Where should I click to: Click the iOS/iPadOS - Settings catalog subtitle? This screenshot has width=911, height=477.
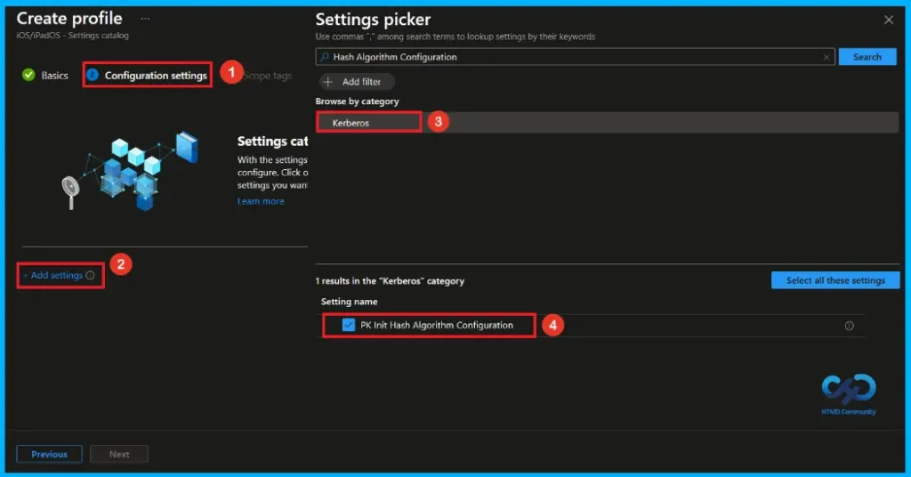(73, 36)
